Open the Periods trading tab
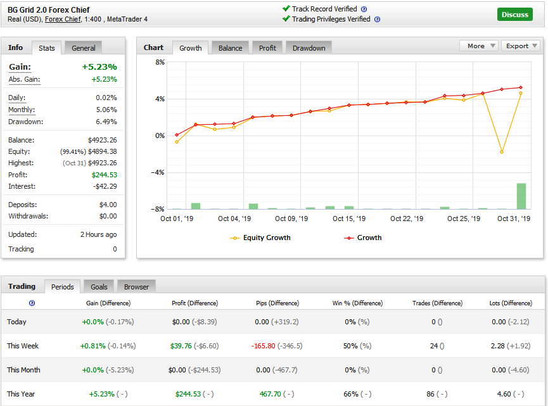 point(63,287)
